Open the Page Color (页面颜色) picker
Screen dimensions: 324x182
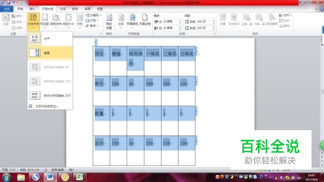(132, 20)
